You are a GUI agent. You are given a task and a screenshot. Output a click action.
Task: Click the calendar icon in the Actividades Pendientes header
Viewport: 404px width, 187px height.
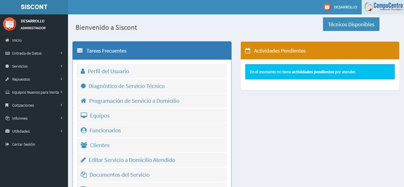tap(248, 50)
